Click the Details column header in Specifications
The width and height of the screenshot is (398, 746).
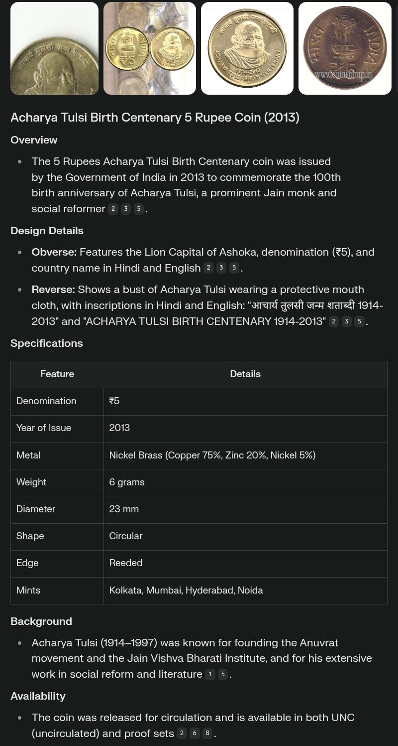245,374
